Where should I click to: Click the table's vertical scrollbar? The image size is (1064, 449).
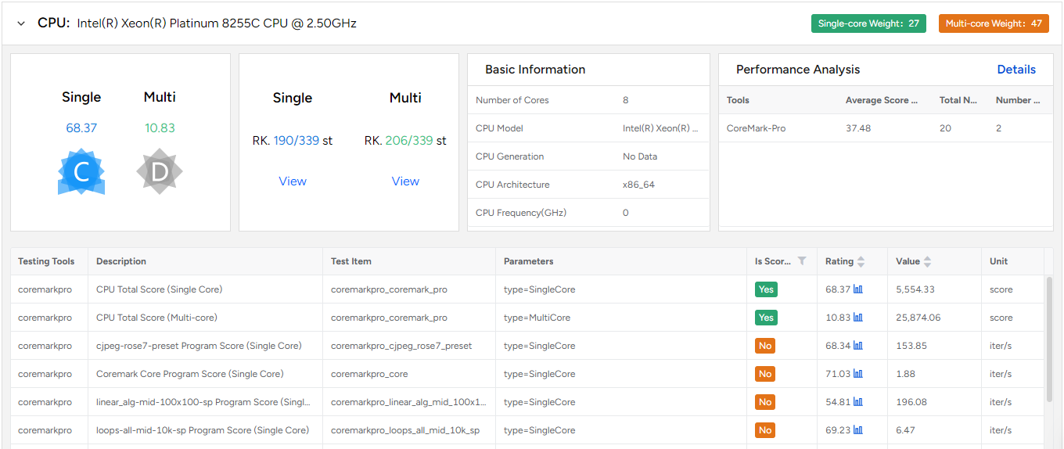1049,336
